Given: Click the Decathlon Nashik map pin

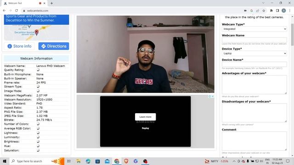Looking at the screenshot, I should pyautogui.click(x=37, y=32).
